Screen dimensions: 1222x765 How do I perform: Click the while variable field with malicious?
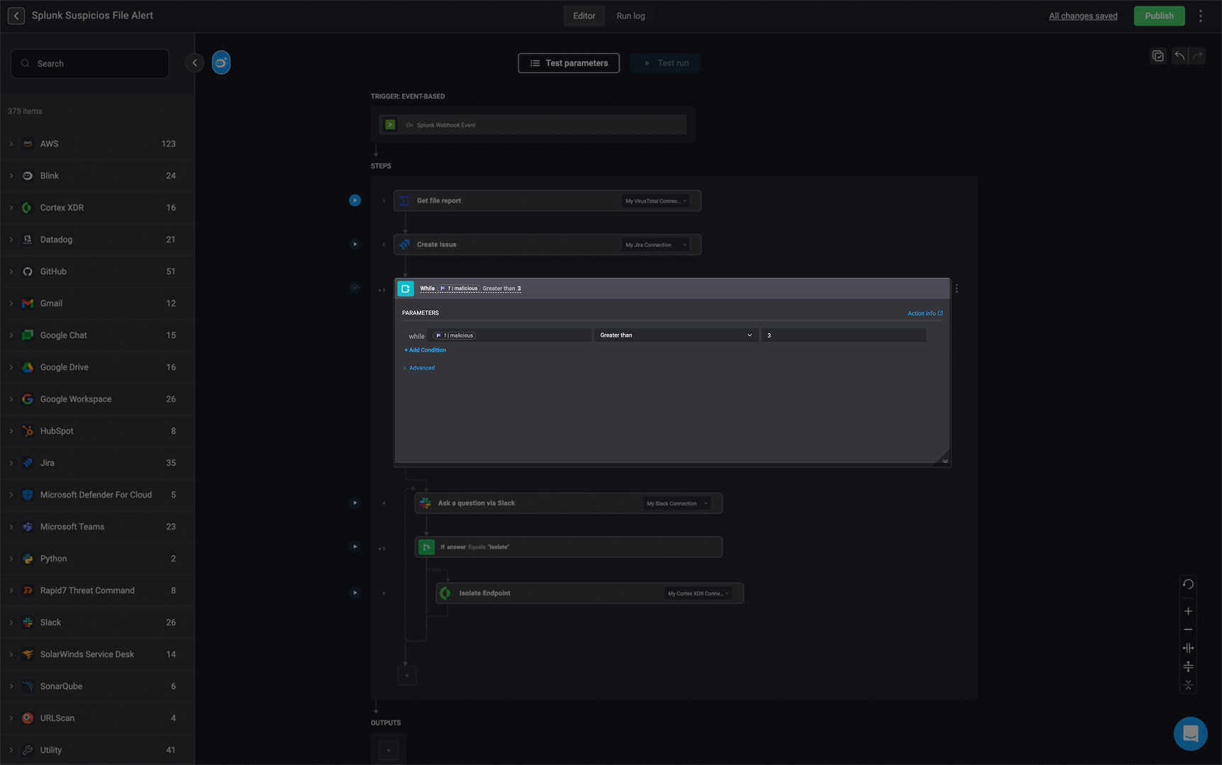coord(511,335)
